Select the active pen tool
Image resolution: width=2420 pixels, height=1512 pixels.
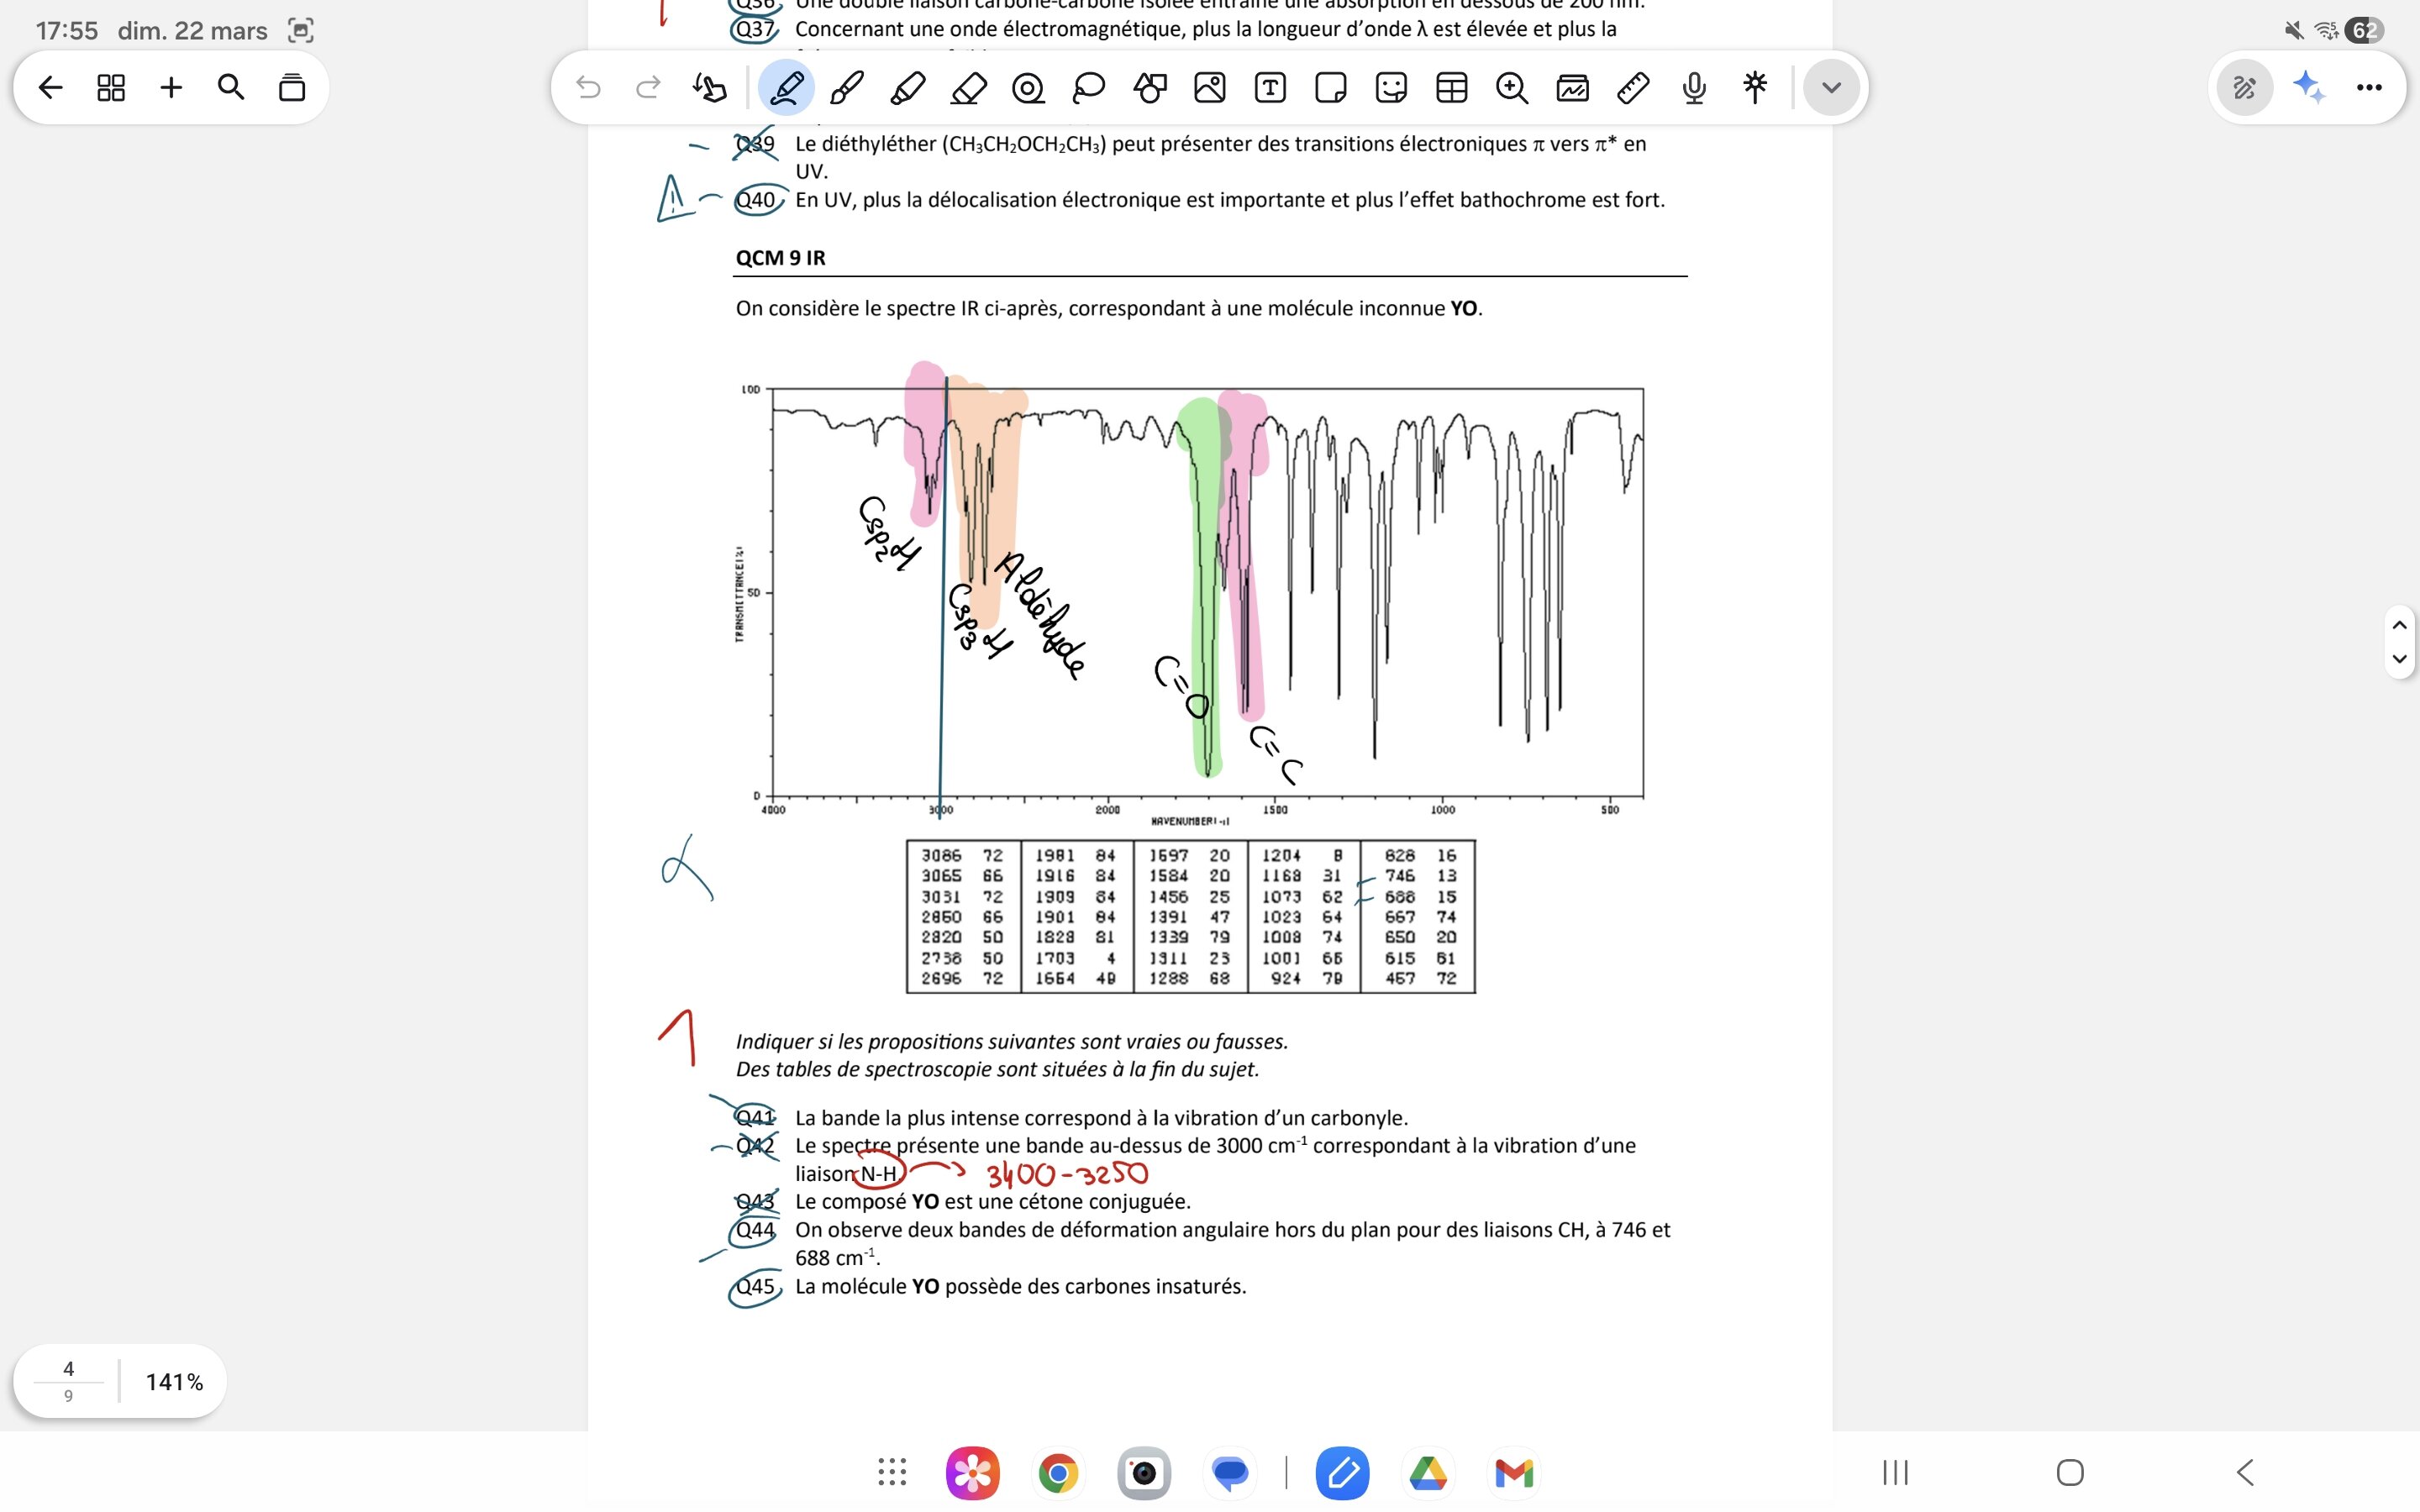(786, 88)
